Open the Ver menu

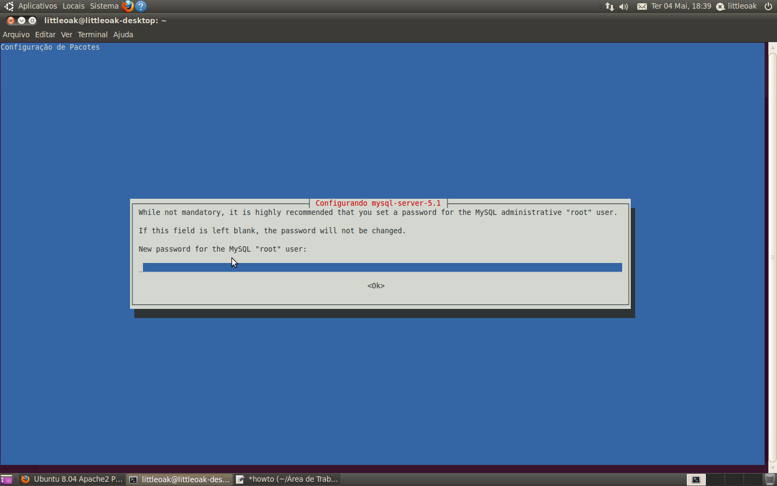66,35
